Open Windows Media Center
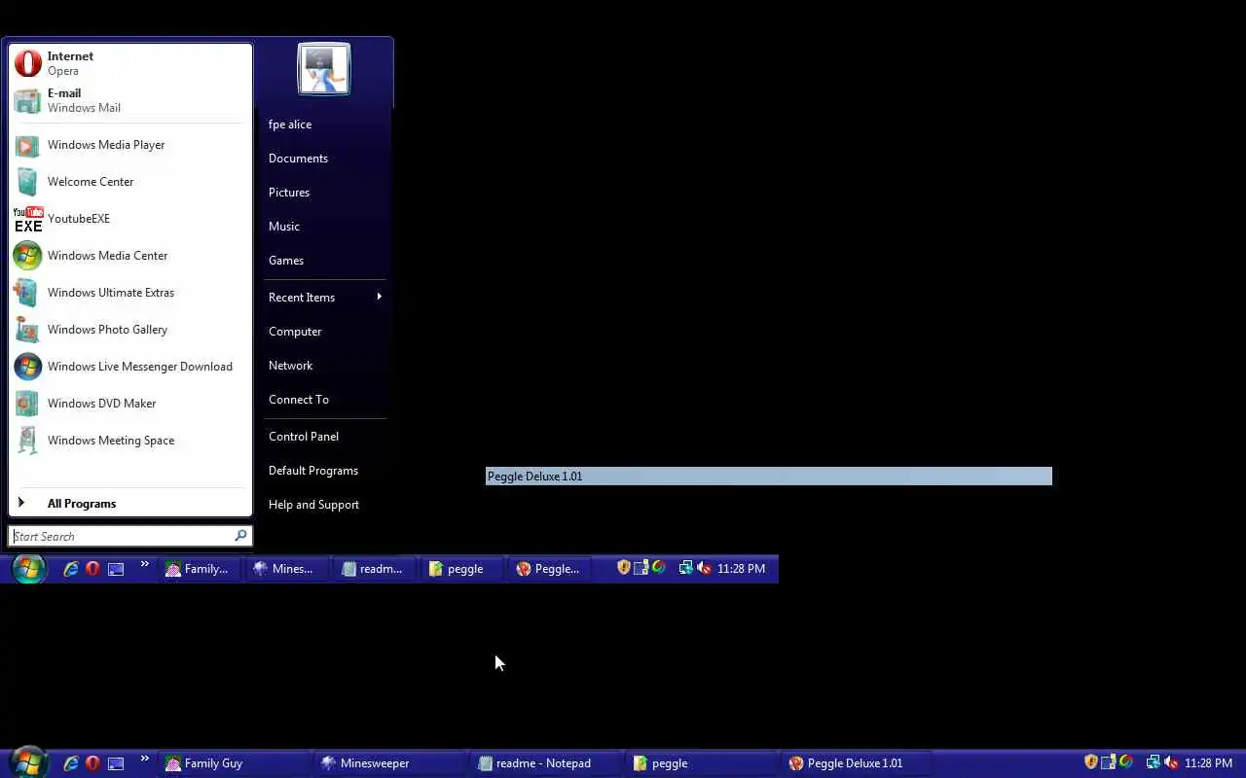Viewport: 1246px width, 778px height. [130, 256]
